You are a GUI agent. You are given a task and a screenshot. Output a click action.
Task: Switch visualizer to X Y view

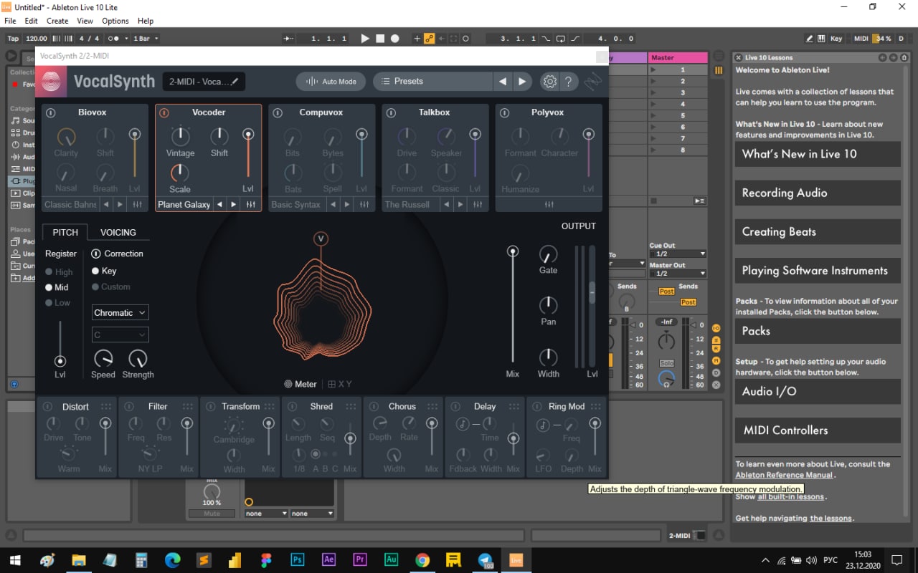[x=340, y=384]
